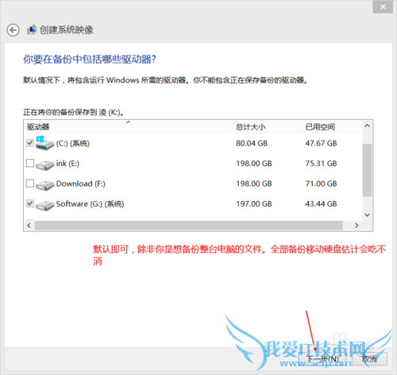
Task: Click the drive list scroll up arrow
Action: 367,126
